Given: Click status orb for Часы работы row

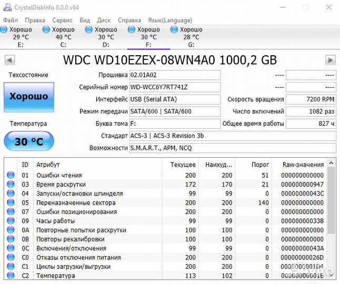Looking at the screenshot, I should (x=11, y=221).
